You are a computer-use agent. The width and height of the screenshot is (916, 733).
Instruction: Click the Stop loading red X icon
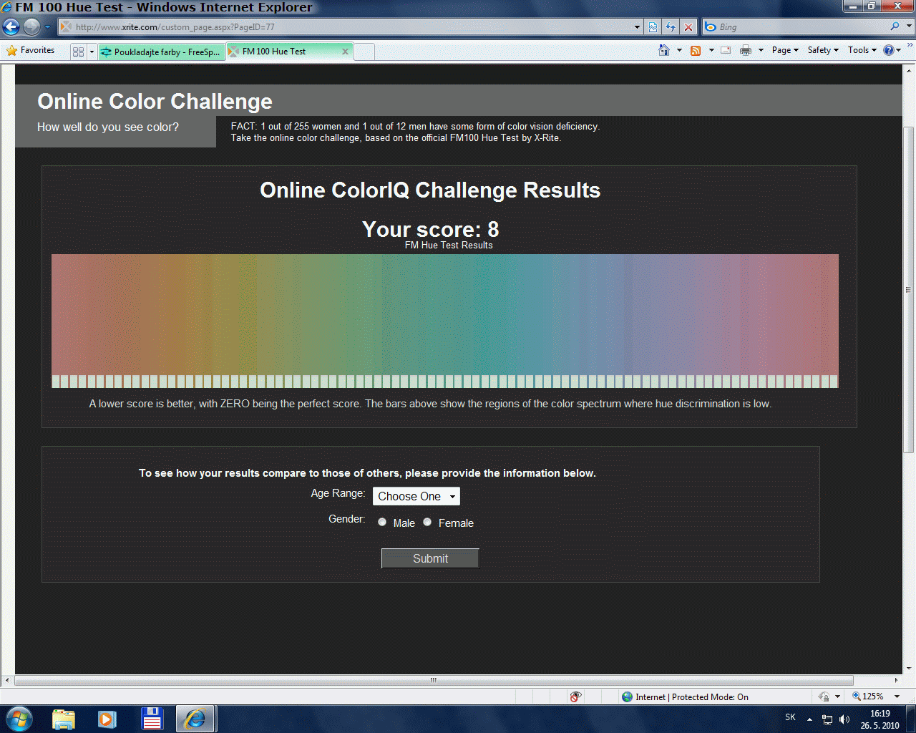(x=688, y=27)
